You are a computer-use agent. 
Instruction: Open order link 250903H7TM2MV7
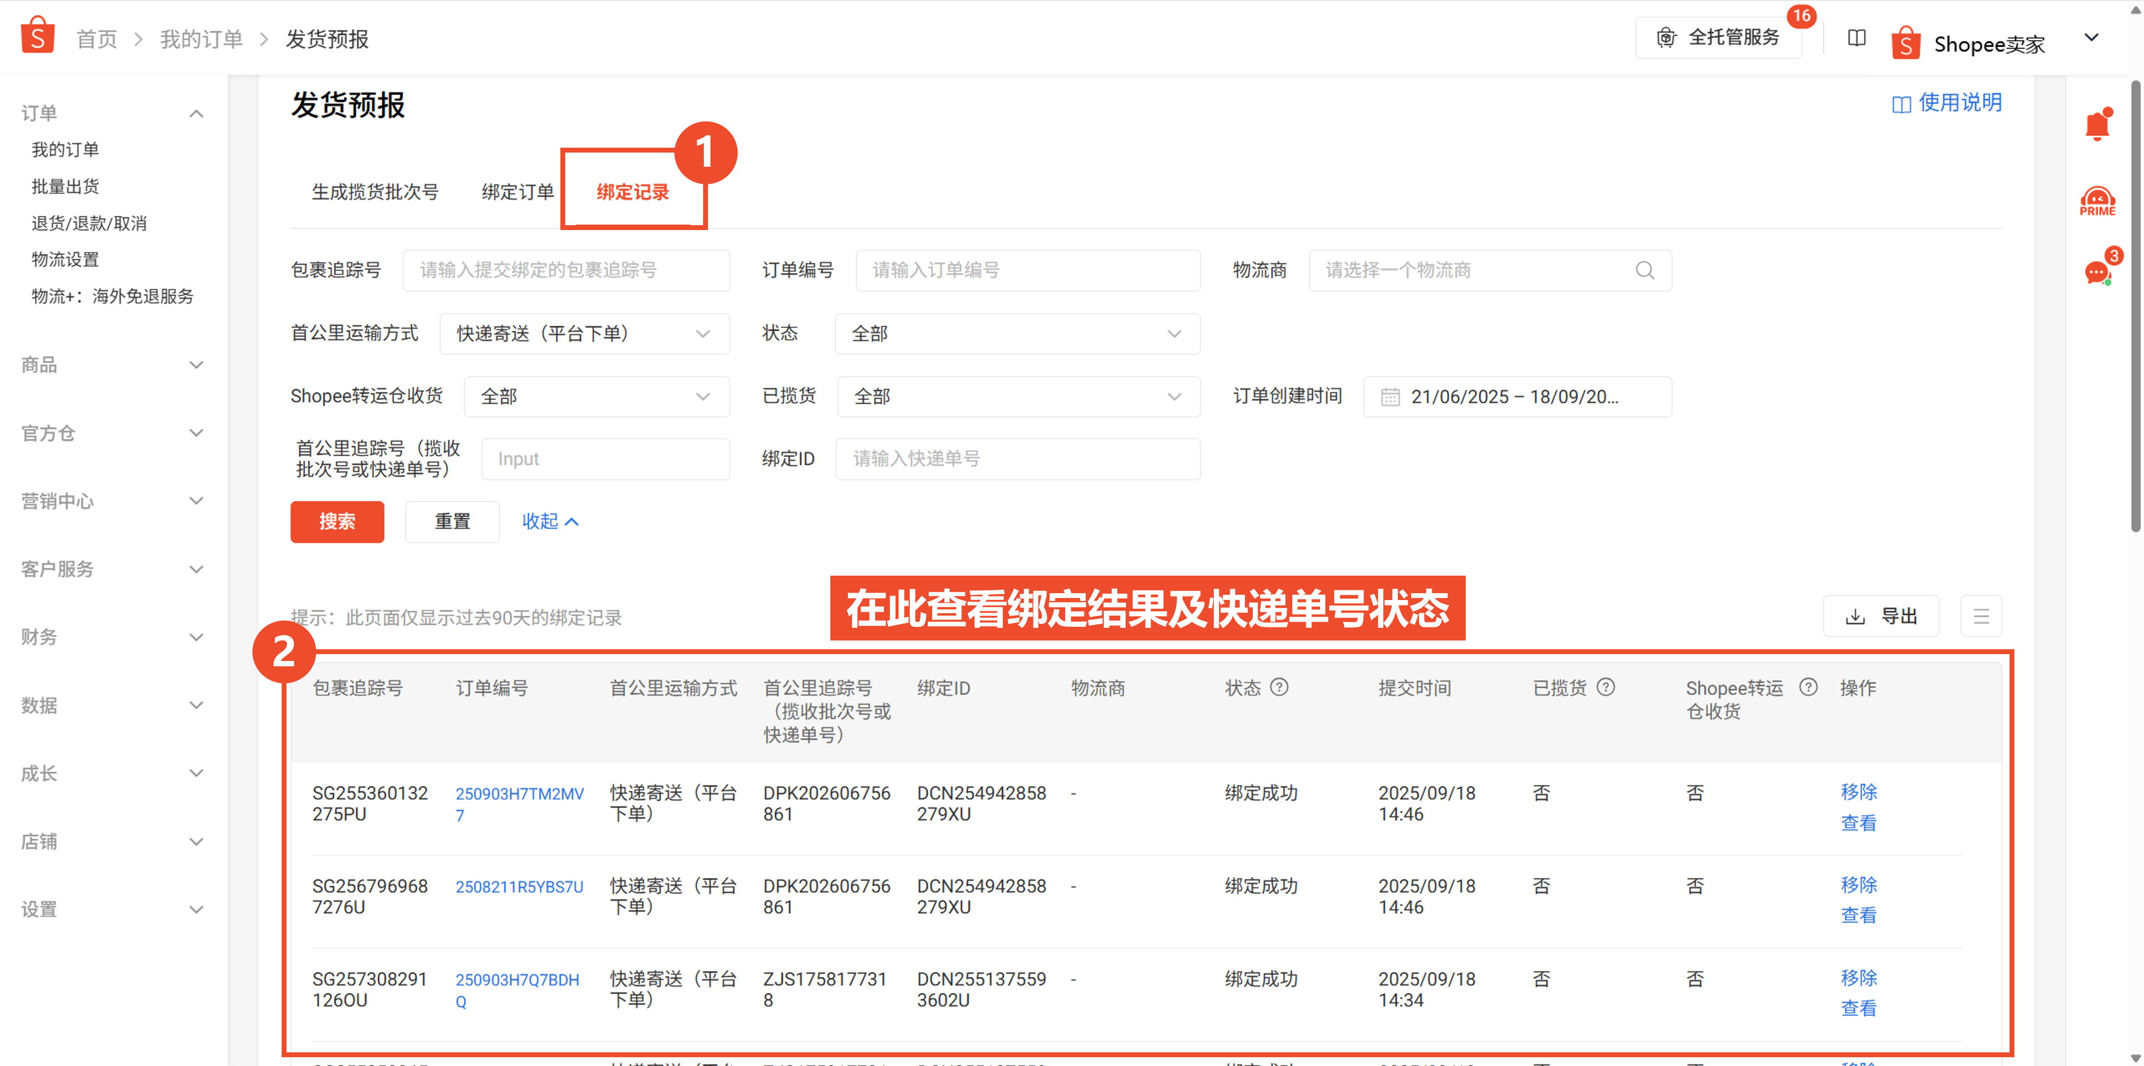click(519, 805)
